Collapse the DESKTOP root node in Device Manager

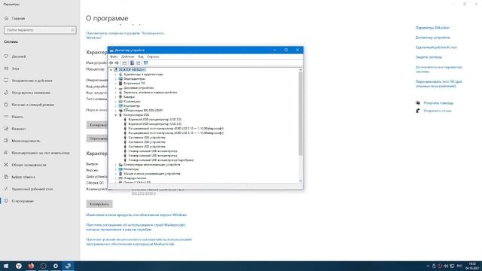(x=111, y=70)
